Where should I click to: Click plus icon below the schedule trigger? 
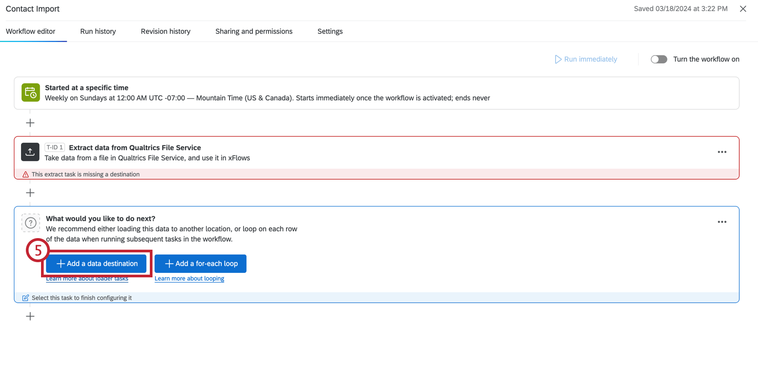click(30, 123)
